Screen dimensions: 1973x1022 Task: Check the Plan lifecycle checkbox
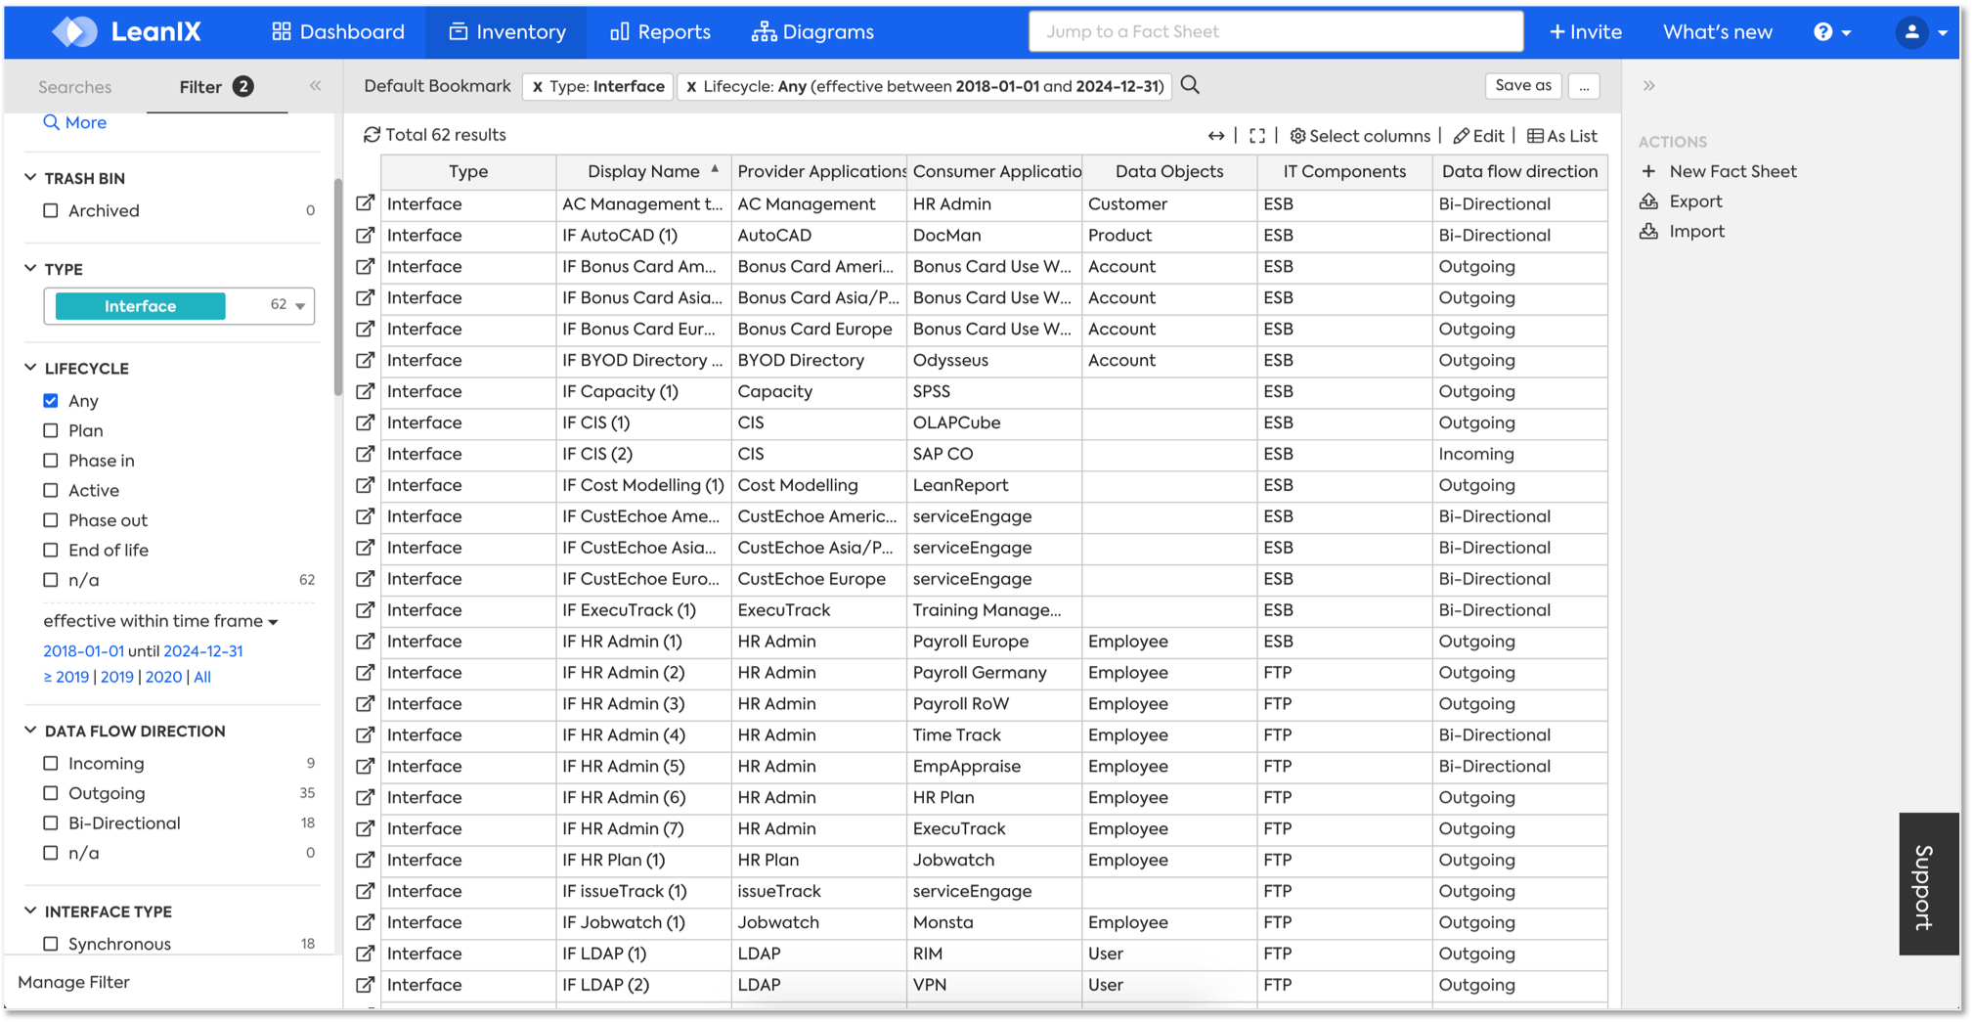(51, 431)
